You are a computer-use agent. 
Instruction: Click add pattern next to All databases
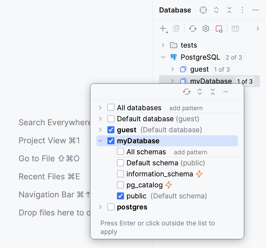[186, 108]
